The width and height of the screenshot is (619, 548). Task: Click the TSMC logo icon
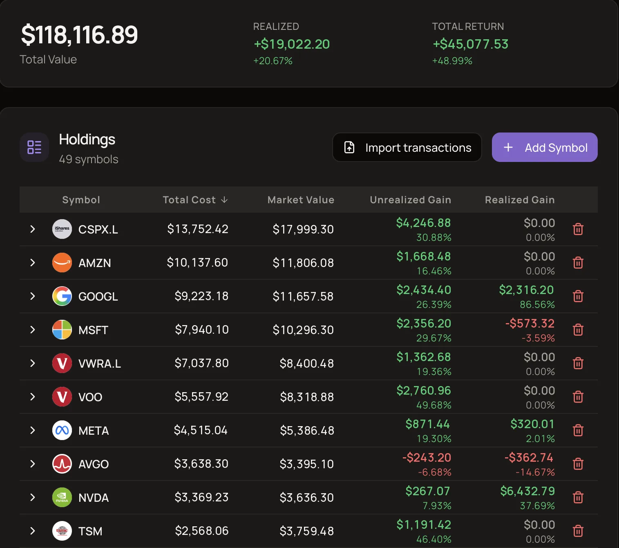(x=62, y=531)
